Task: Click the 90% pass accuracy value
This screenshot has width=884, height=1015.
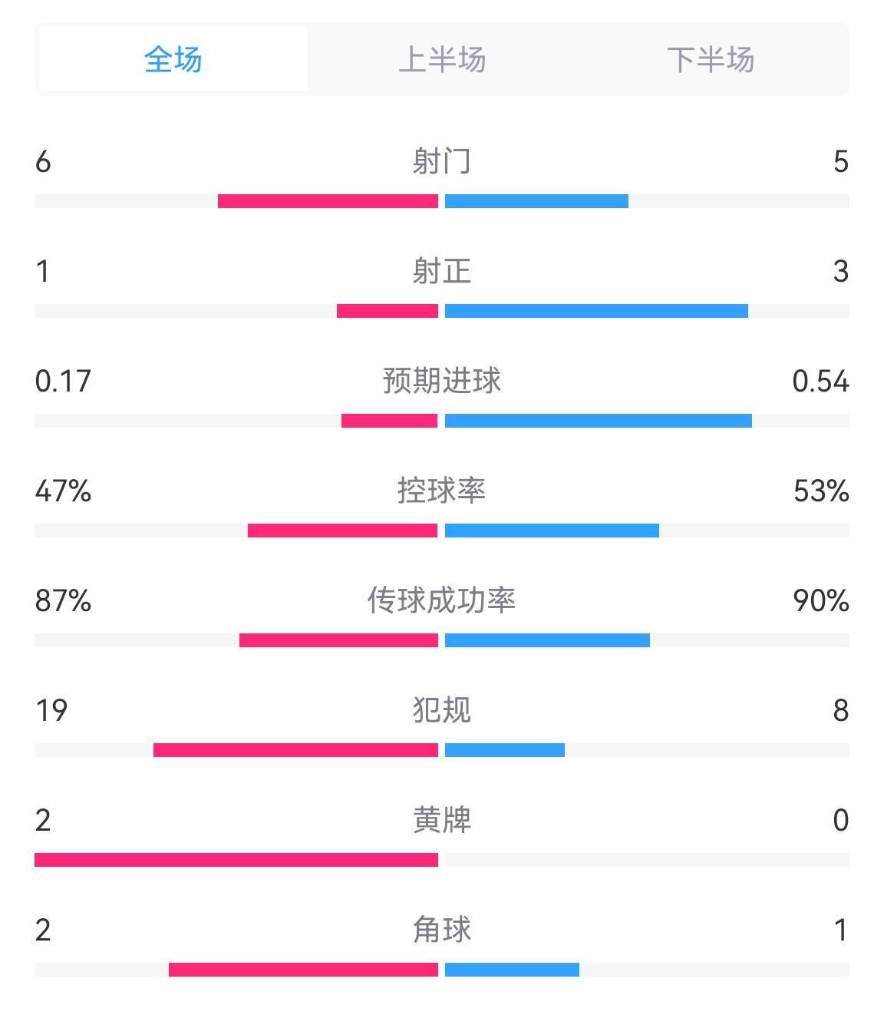Action: (821, 600)
